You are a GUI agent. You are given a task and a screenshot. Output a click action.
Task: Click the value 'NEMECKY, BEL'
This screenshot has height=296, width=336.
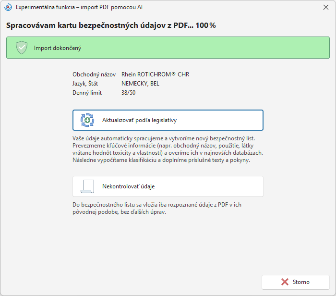(140, 84)
